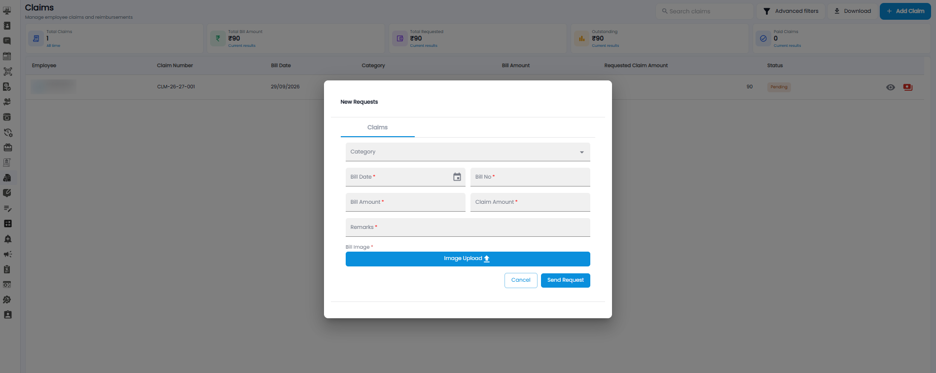
Task: Open the calculator icon in left sidebar
Action: [x=7, y=224]
